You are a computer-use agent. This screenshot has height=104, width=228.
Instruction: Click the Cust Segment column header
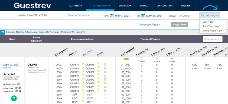click(128, 52)
